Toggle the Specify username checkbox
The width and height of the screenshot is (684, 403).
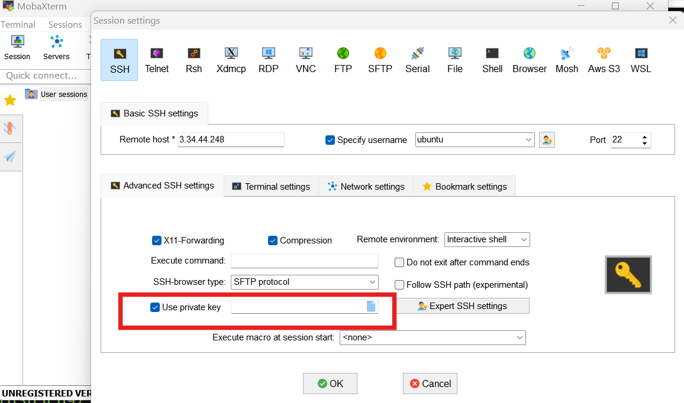330,140
